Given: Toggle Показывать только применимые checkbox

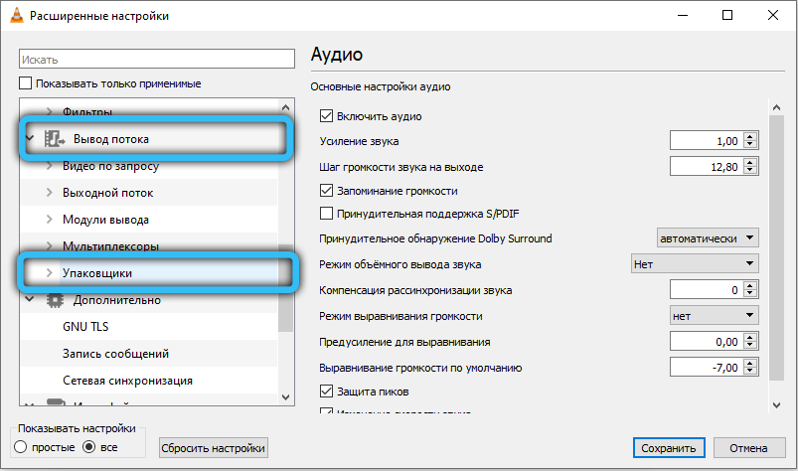Looking at the screenshot, I should pos(25,83).
